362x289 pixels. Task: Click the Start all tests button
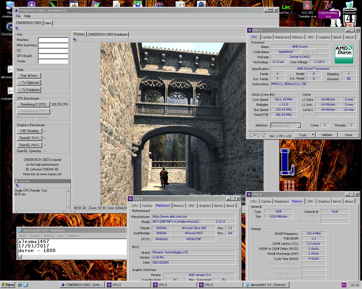click(29, 76)
